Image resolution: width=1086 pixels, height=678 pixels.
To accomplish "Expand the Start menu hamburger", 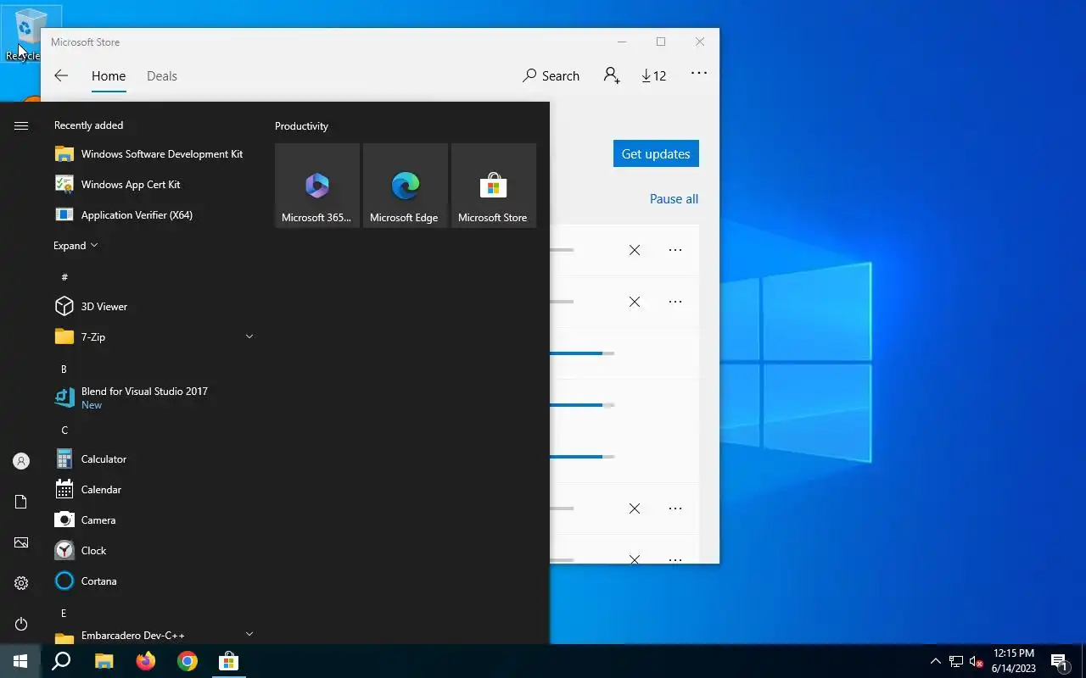I will click(x=21, y=125).
